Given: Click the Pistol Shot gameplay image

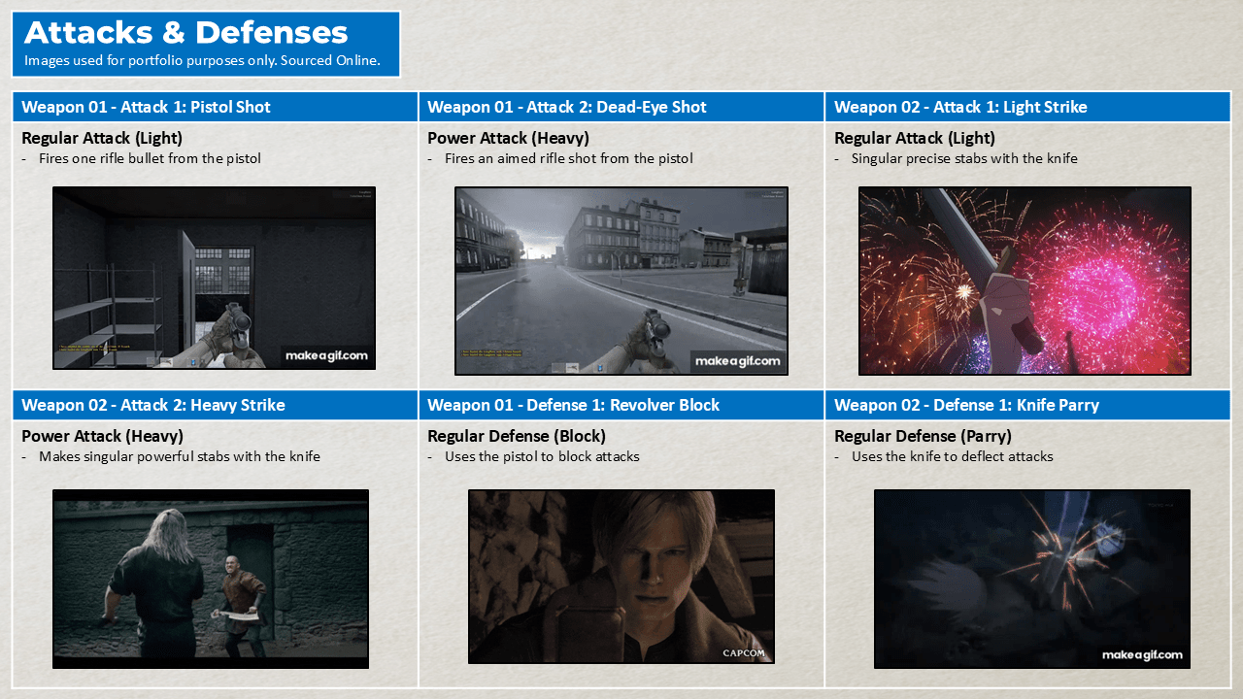Looking at the screenshot, I should click(x=214, y=278).
